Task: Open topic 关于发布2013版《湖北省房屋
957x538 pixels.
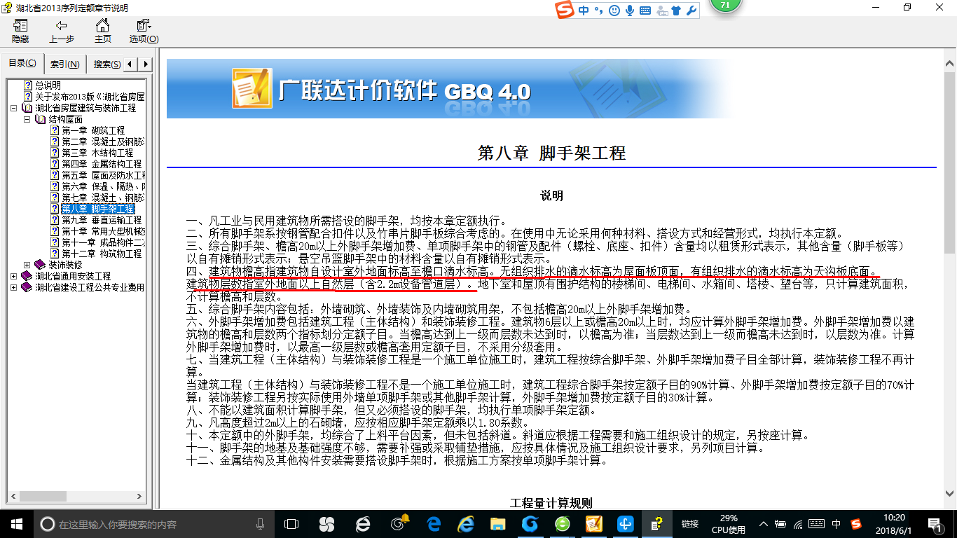Action: 90,97
